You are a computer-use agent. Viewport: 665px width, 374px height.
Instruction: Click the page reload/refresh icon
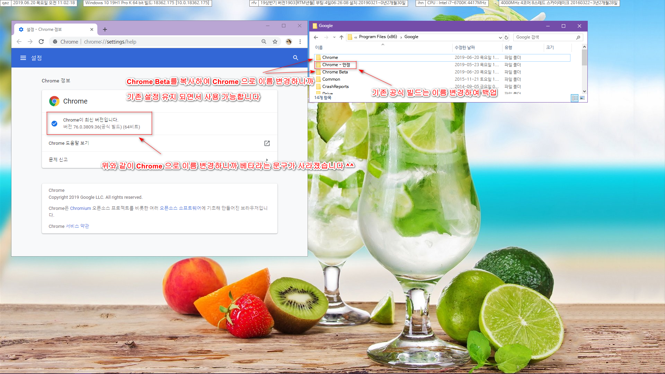[x=41, y=42]
